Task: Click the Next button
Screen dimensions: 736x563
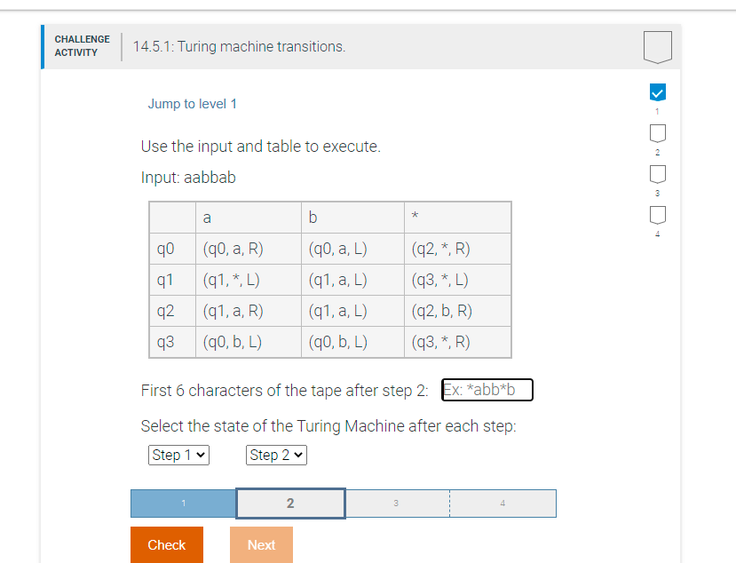Action: coord(261,544)
